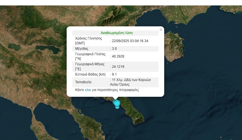This screenshot has height=140, width=242.
Task: Click the small lake at the map's left edge
Action: 14,46
